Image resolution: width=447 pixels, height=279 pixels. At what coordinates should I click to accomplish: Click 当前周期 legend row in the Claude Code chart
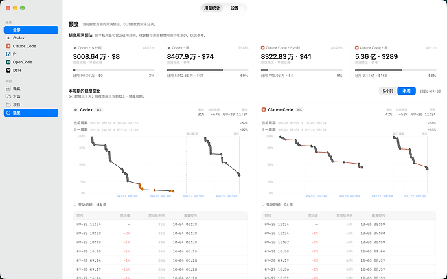pyautogui.click(x=349, y=123)
